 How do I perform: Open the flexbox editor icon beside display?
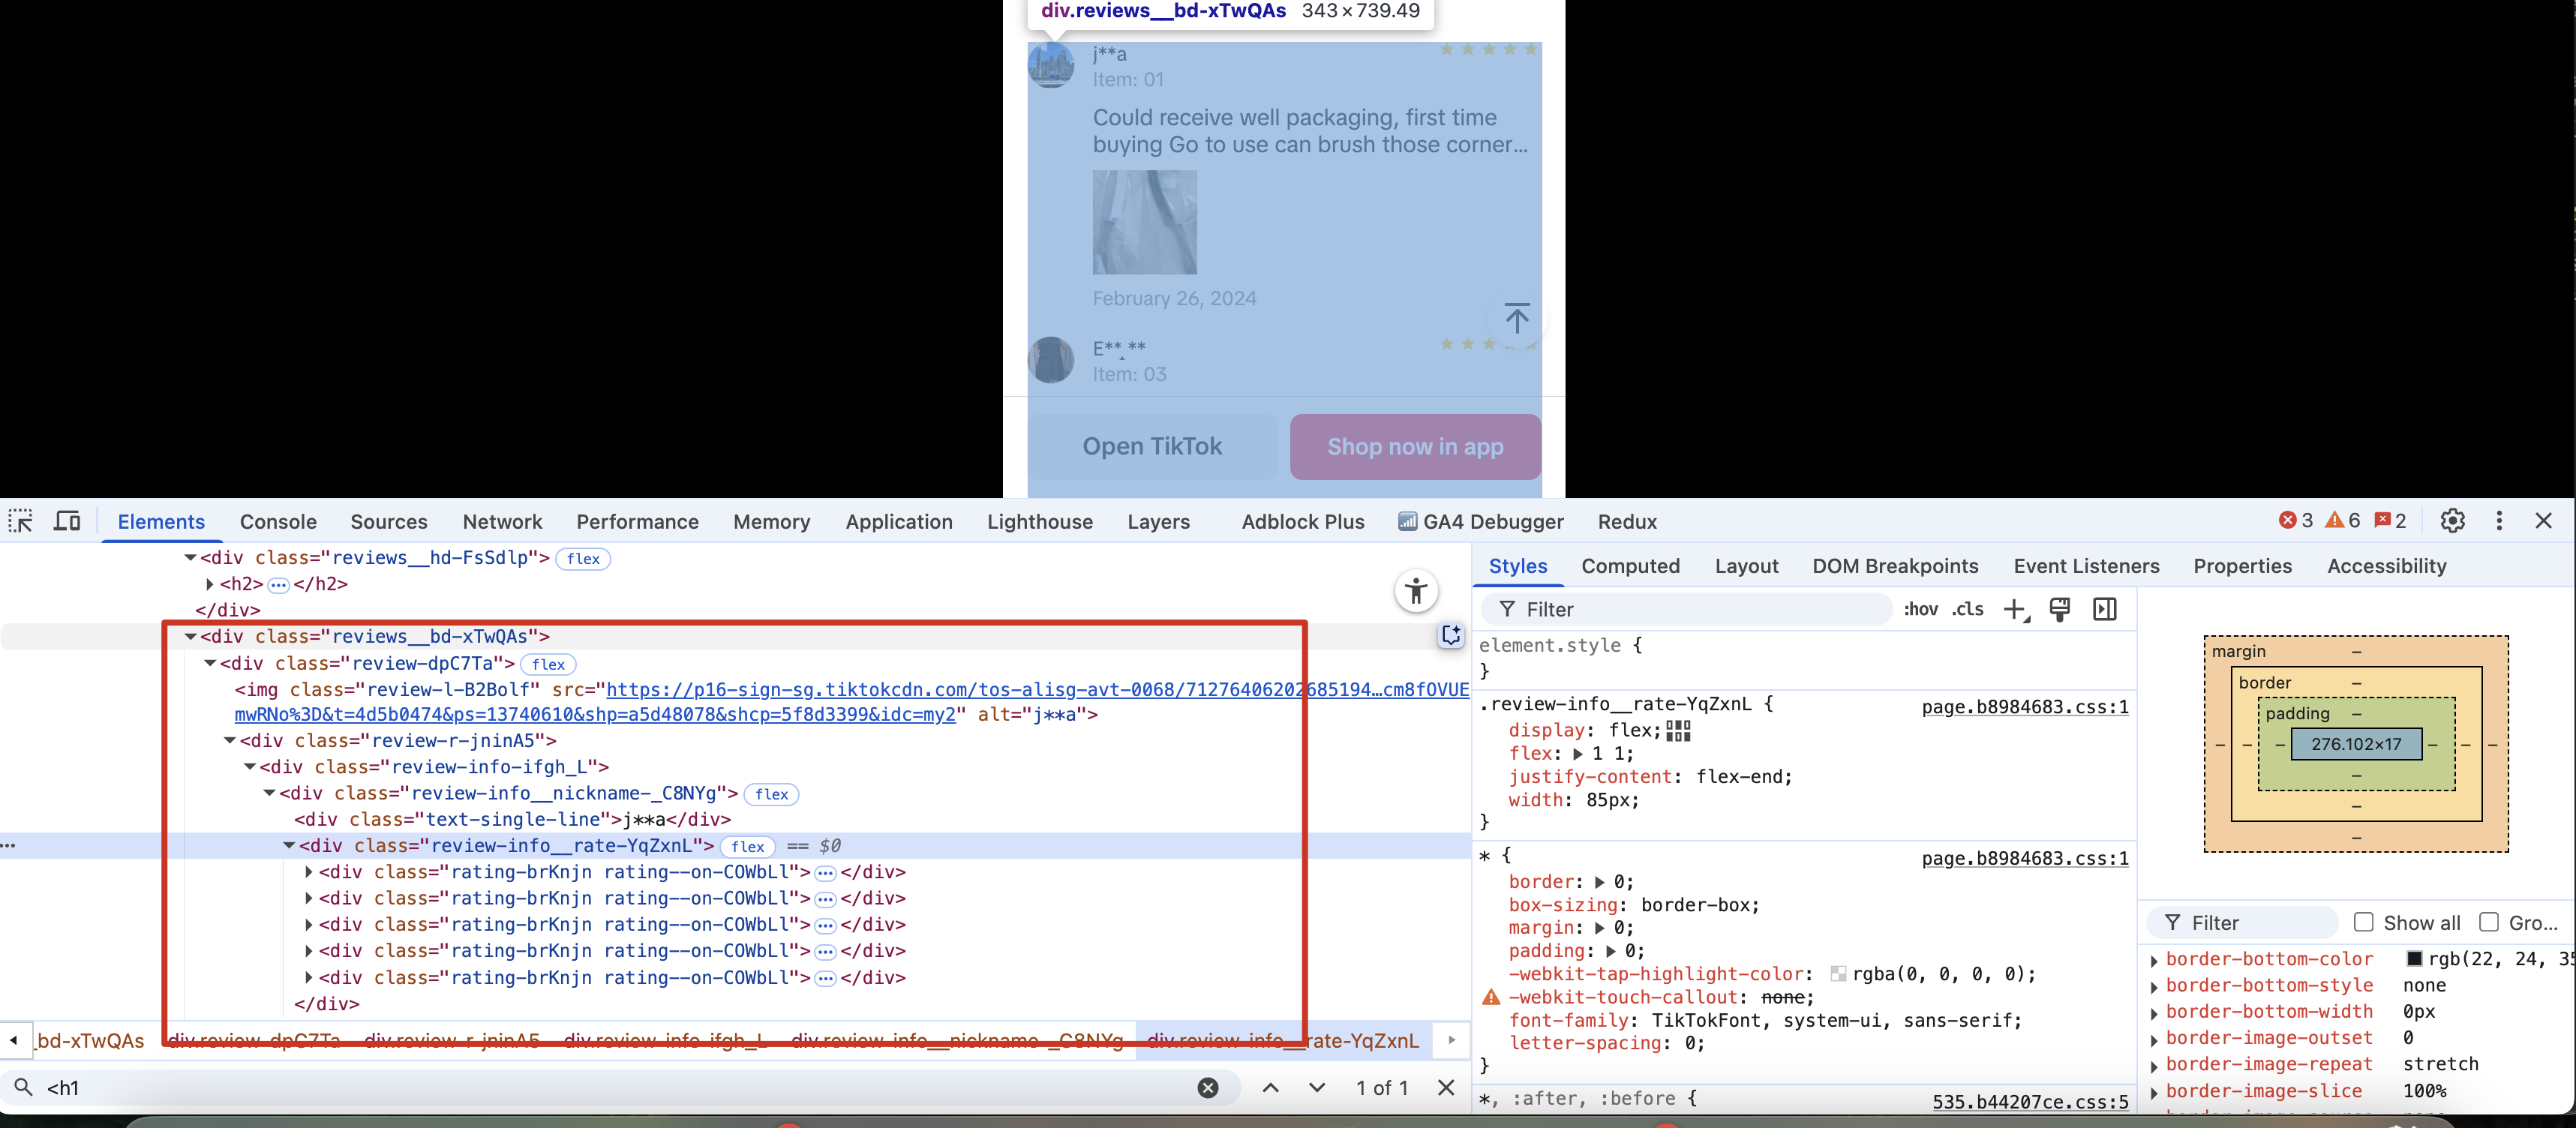1679,731
